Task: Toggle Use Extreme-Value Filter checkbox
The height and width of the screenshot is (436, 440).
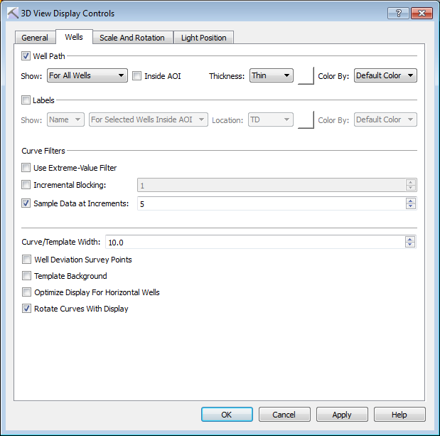Action: click(26, 168)
